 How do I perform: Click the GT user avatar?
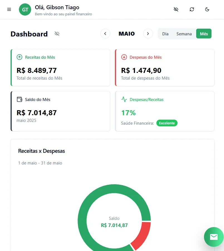tap(25, 9)
